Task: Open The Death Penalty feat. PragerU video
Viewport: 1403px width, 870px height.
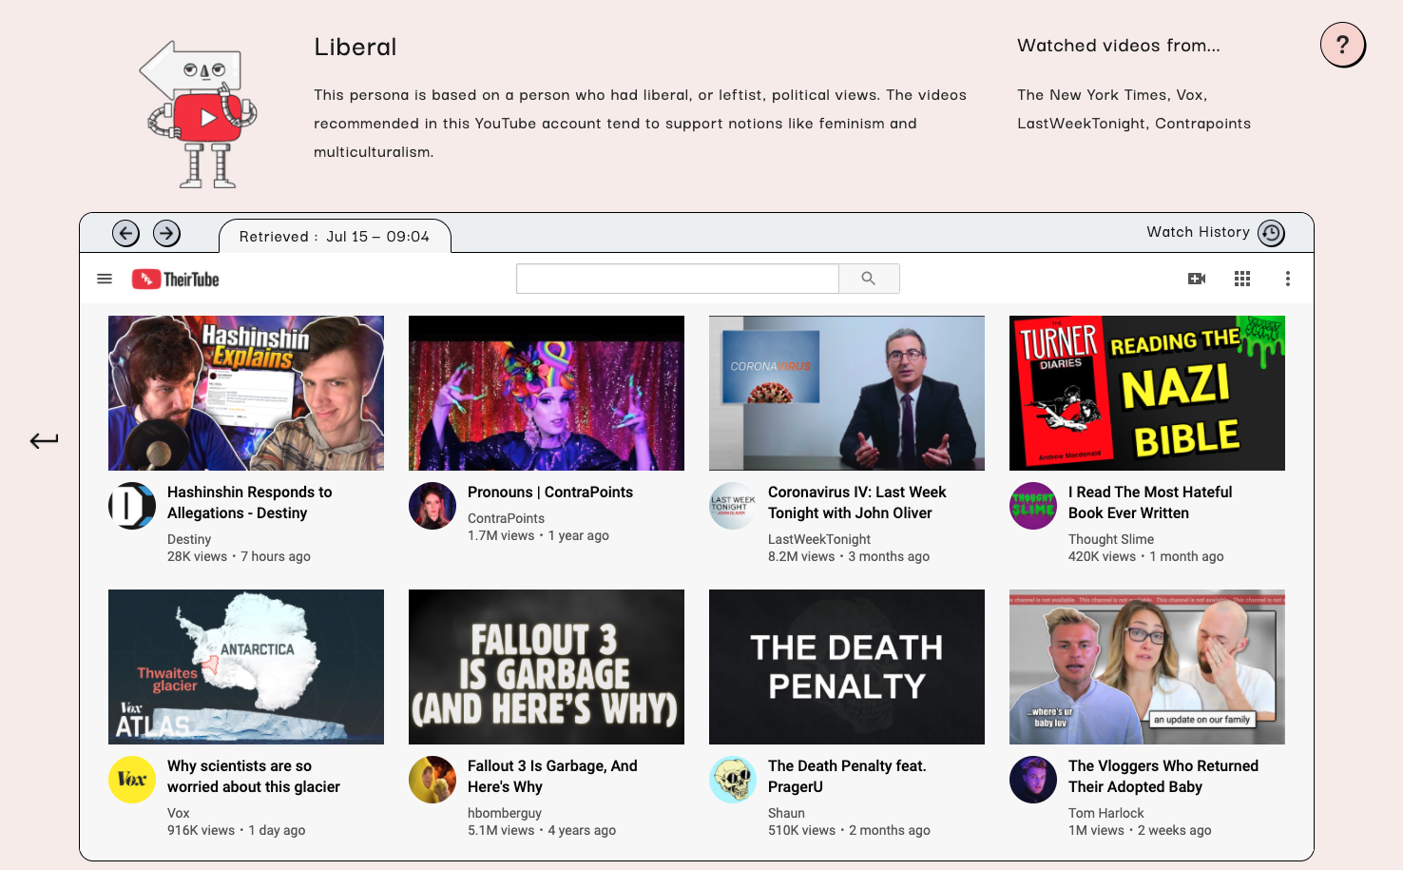Action: point(846,666)
